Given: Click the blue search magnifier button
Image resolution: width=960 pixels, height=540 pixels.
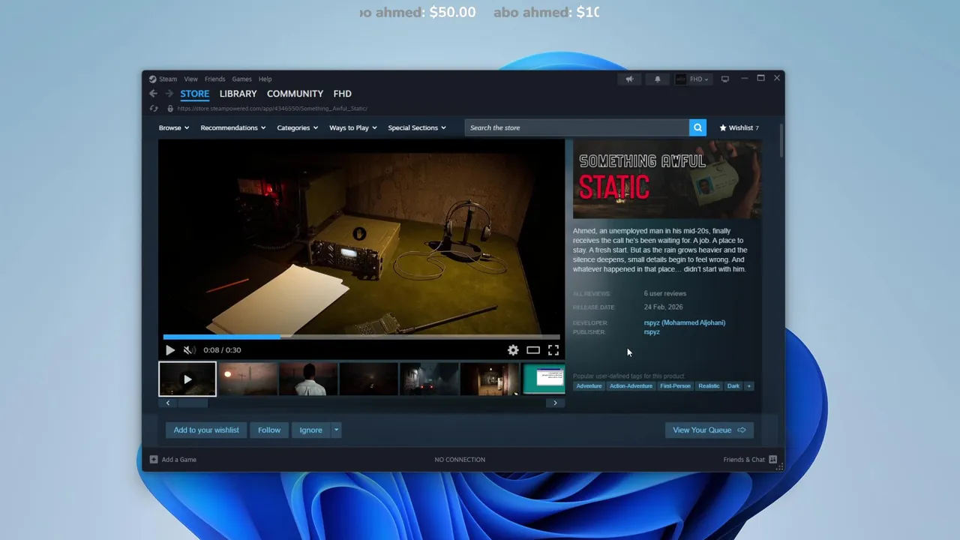Looking at the screenshot, I should point(697,127).
